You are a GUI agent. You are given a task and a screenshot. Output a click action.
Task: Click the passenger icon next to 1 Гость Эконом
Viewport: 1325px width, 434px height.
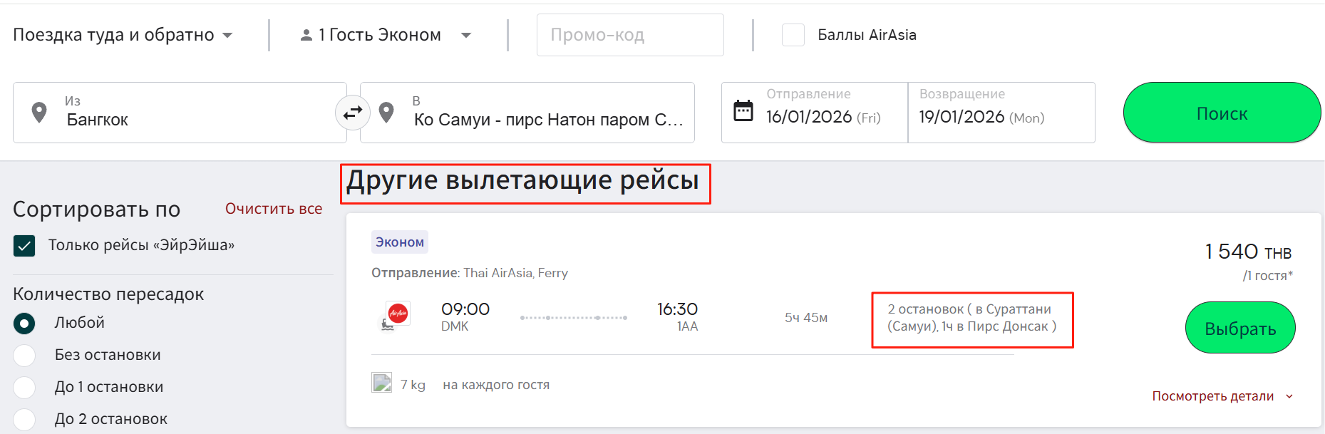[306, 34]
